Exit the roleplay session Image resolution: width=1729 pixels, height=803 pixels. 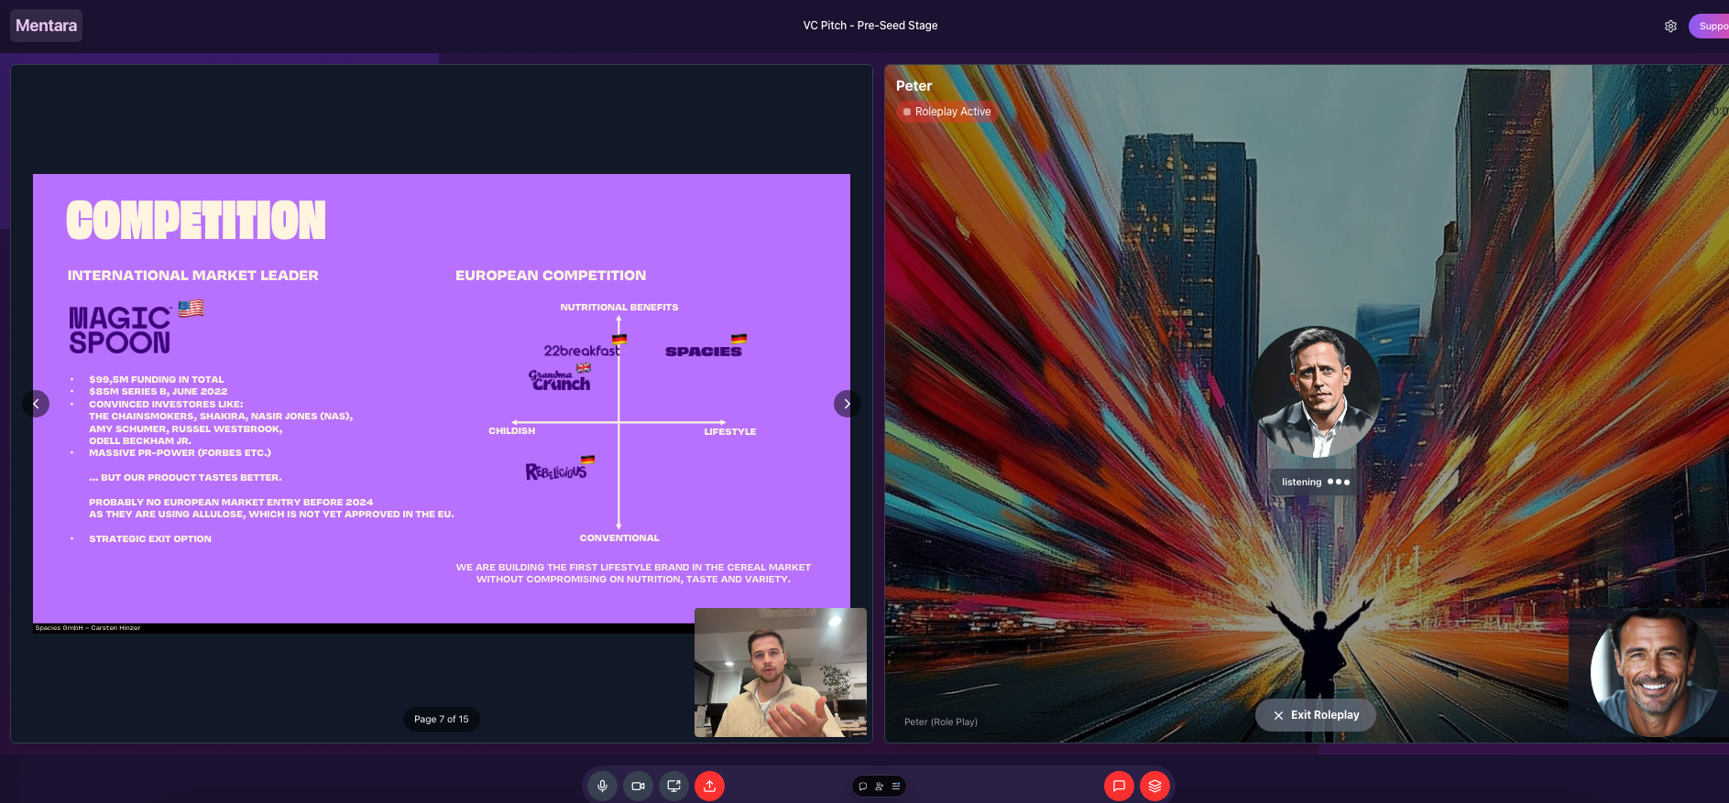[x=1315, y=715]
